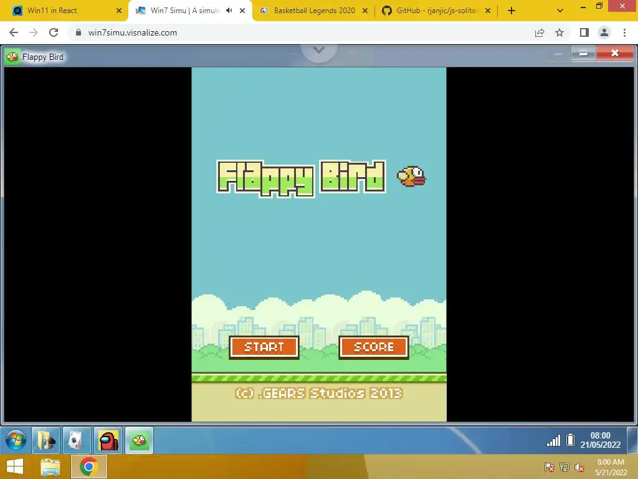Click the Win7 battery icon
638x479 pixels.
coord(571,440)
